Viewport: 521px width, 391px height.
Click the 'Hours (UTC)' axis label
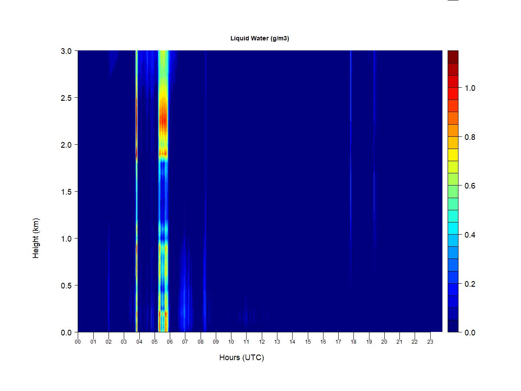pyautogui.click(x=241, y=358)
